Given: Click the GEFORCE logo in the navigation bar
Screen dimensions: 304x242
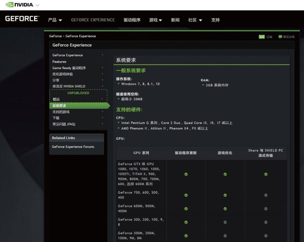Looking at the screenshot, I should tap(22, 19).
